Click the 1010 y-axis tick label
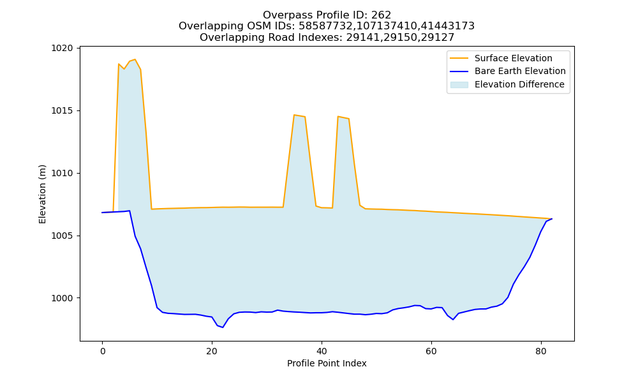 point(62,174)
